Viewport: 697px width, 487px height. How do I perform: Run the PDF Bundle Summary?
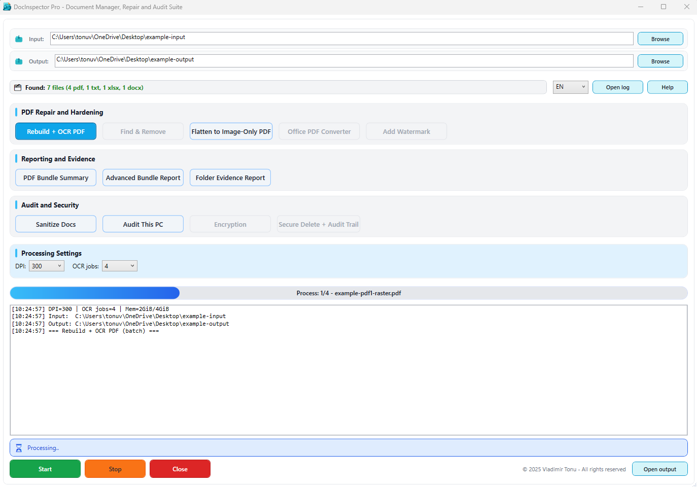pyautogui.click(x=55, y=178)
